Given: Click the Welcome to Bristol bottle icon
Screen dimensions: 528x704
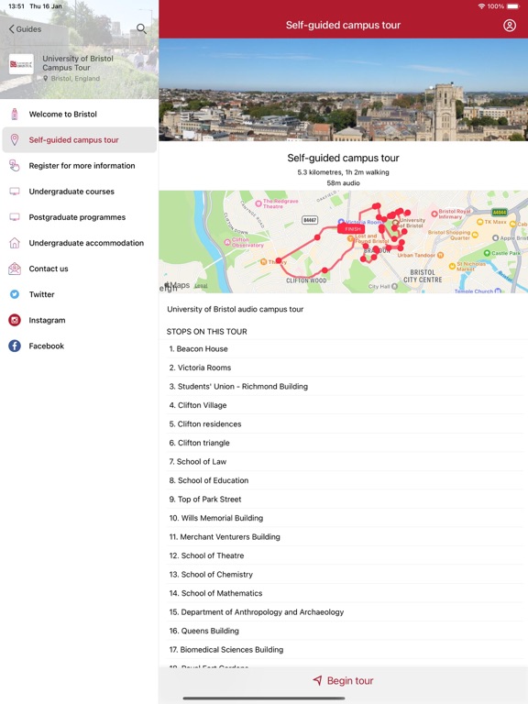Looking at the screenshot, I should (15, 114).
